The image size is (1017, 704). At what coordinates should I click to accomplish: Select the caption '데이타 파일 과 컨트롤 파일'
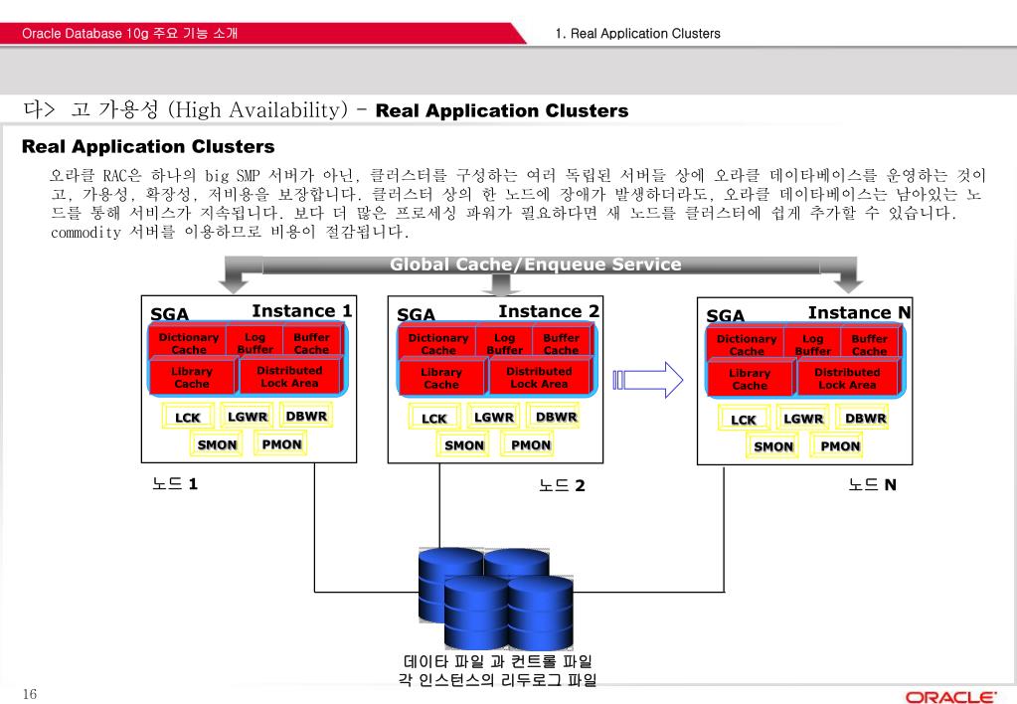(x=498, y=661)
